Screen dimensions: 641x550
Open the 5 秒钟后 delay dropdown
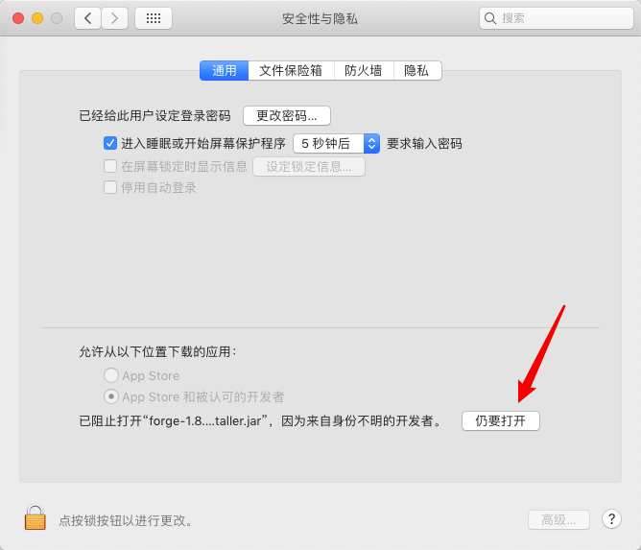coord(337,144)
